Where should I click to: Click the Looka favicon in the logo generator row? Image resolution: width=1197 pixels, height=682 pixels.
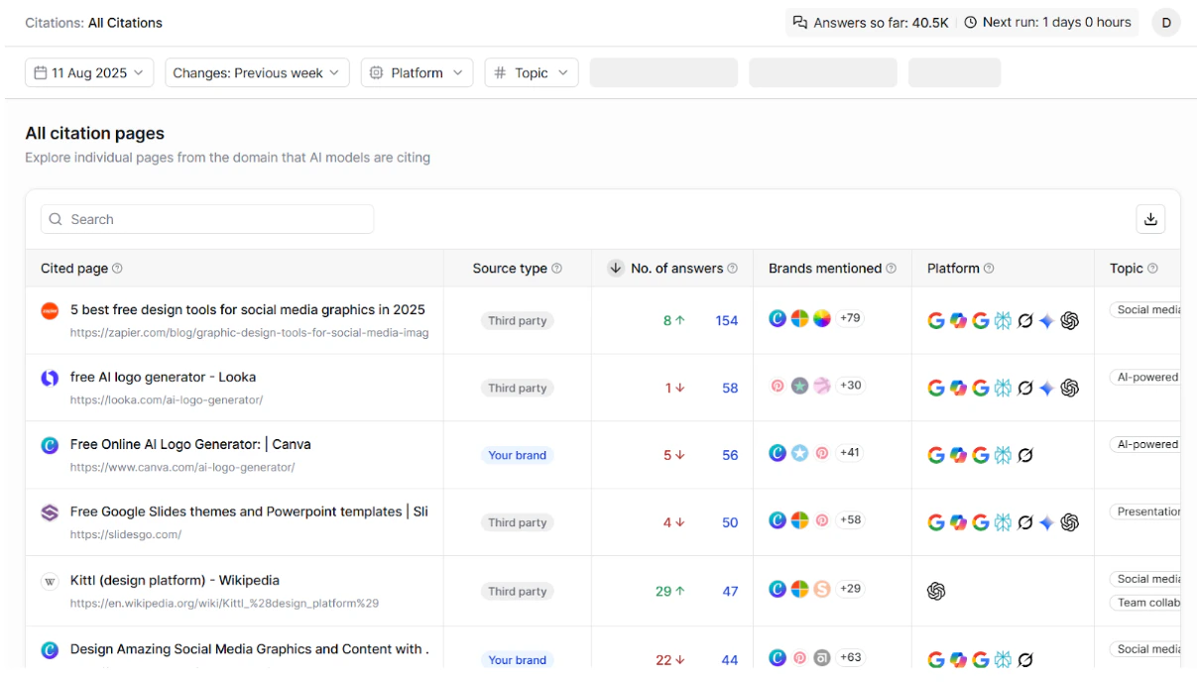pyautogui.click(x=50, y=378)
